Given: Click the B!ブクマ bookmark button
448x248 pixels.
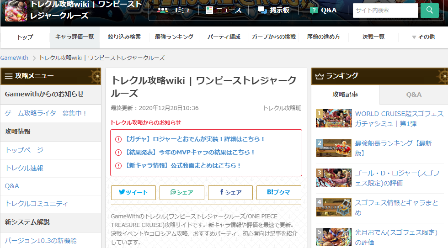Looking at the screenshot, I should tap(279, 193).
